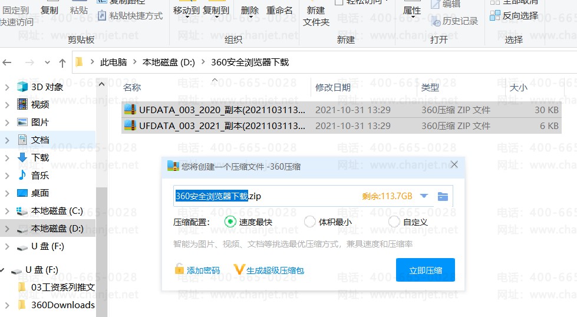Open 3D 对象 in navigation pane
The image size is (577, 317).
coord(47,87)
